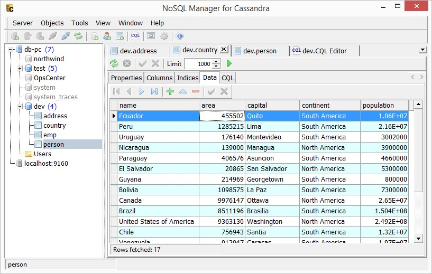Image resolution: width=432 pixels, height=274 pixels.
Task: Go to first record in data navigator
Action: coord(116,91)
